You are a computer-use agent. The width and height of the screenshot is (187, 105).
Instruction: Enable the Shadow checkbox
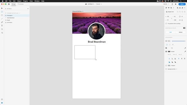(166, 66)
